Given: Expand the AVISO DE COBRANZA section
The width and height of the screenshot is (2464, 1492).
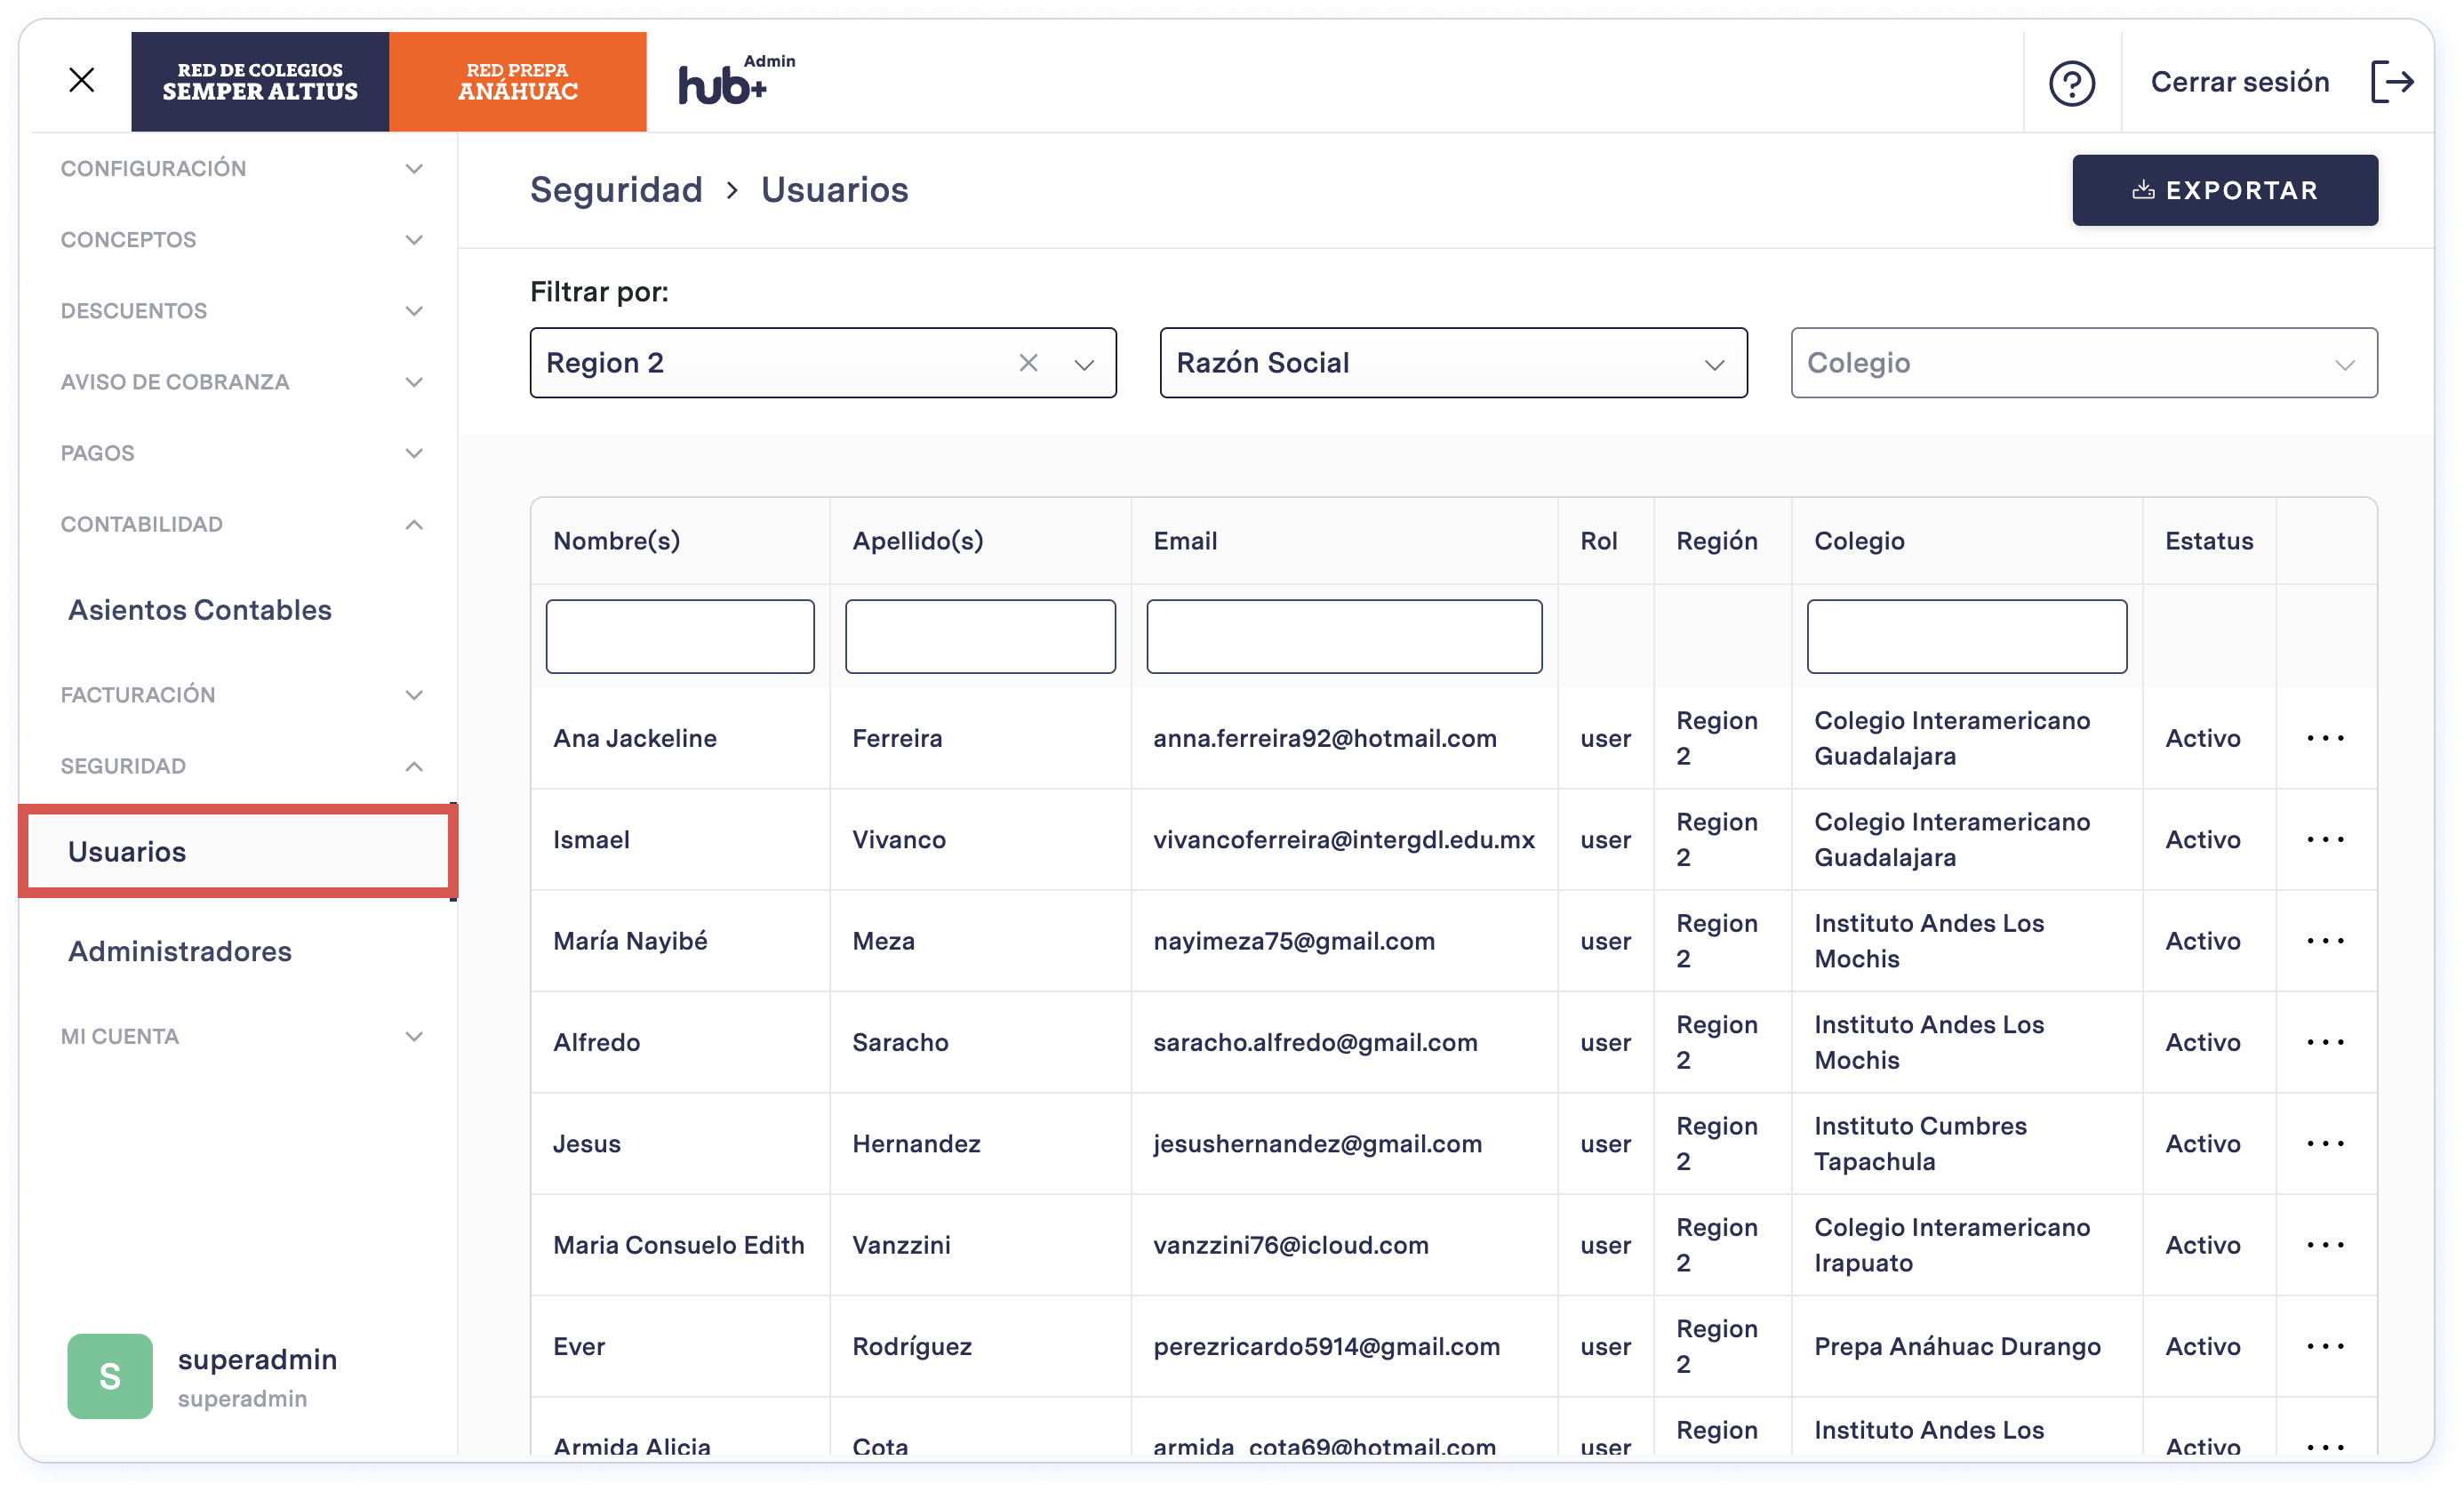Looking at the screenshot, I should click(x=241, y=381).
